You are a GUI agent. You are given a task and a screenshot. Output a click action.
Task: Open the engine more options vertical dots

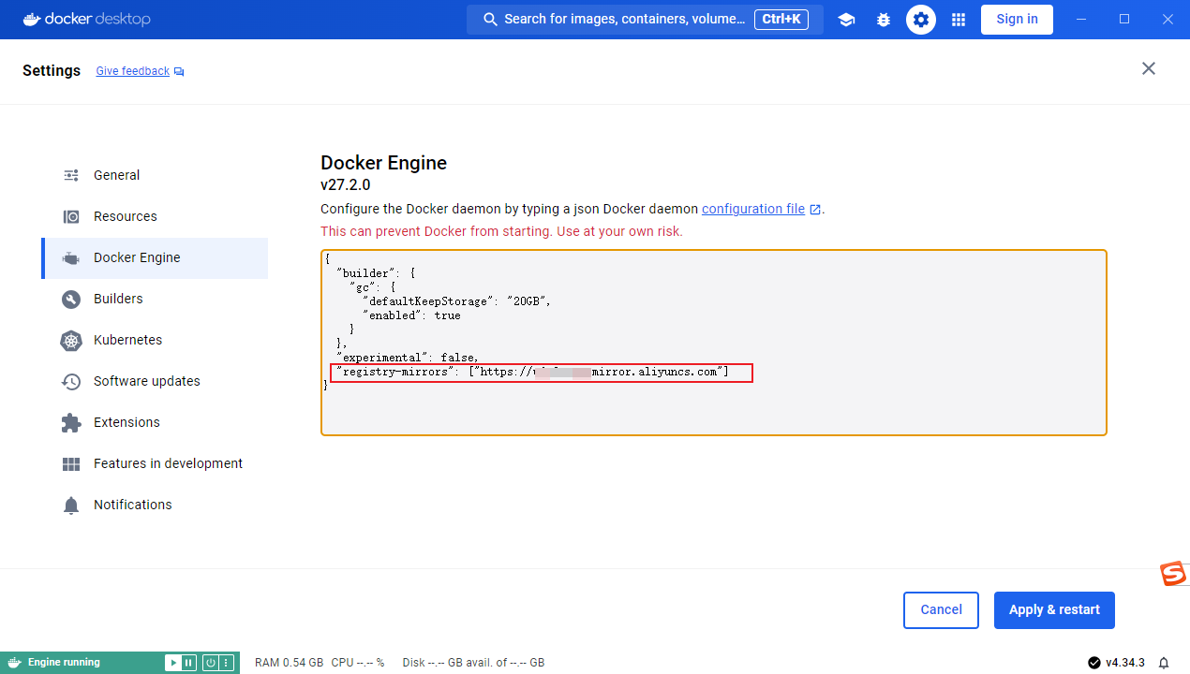226,663
